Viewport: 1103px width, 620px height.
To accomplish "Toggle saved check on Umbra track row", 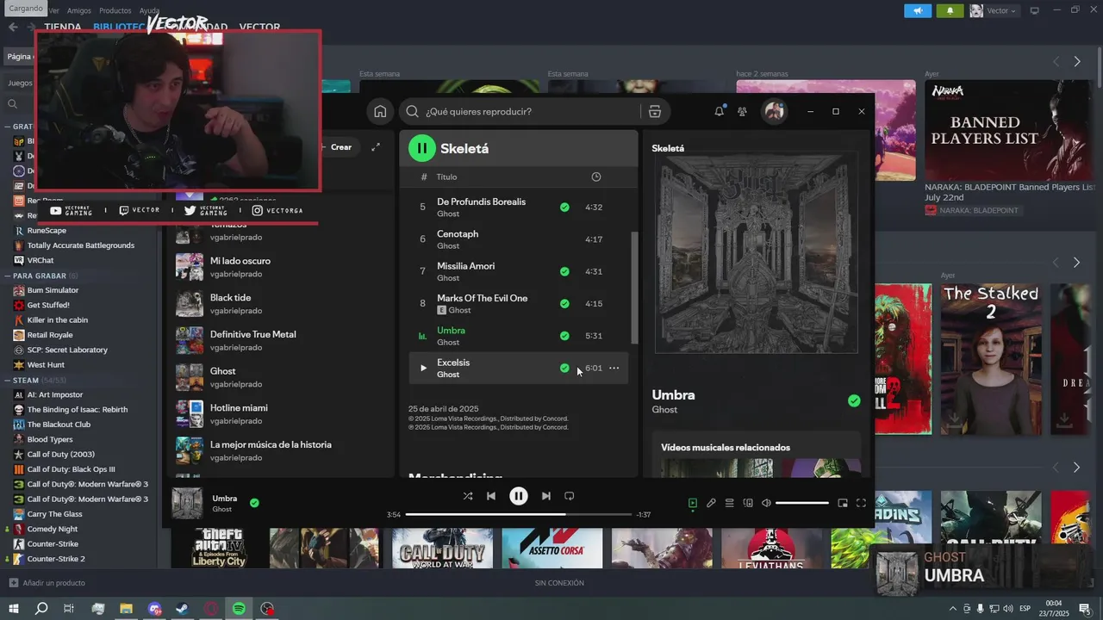I will click(x=564, y=336).
